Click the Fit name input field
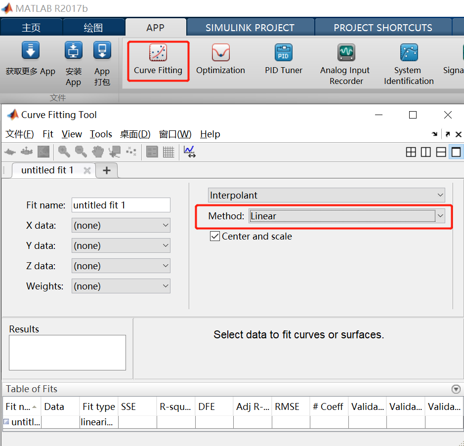 (x=121, y=205)
